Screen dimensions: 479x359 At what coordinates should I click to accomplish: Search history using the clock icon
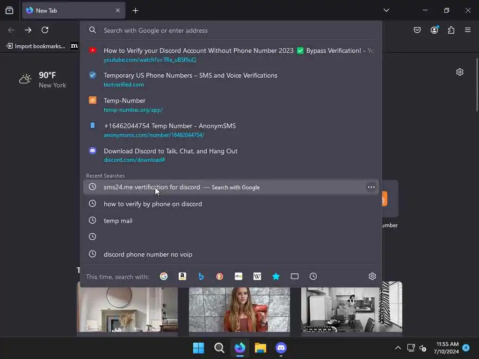pyautogui.click(x=313, y=276)
